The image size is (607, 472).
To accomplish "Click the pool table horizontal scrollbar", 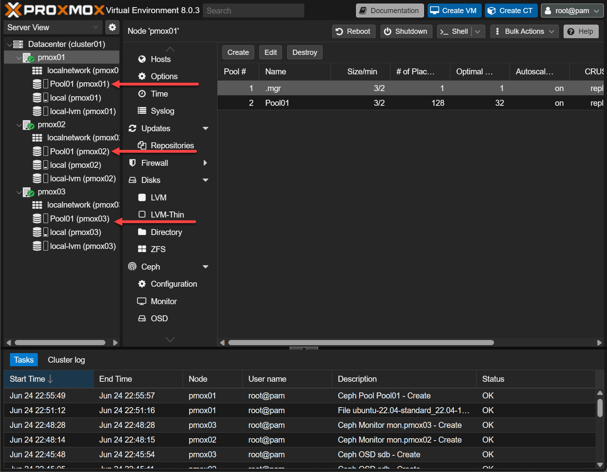I will coord(361,343).
